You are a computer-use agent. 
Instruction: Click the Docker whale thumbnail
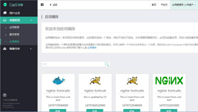coord(58,81)
